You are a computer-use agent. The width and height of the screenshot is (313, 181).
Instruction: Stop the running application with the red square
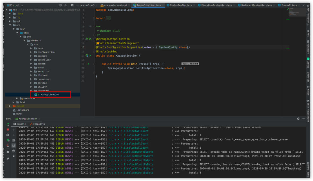pos(8,130)
